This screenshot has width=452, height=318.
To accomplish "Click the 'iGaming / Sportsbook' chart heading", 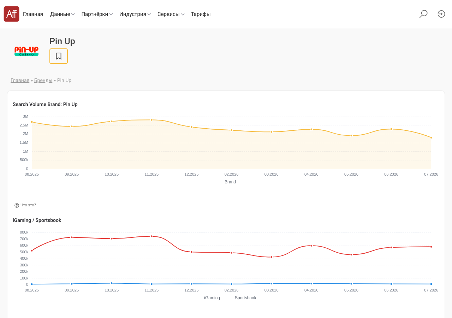I will pyautogui.click(x=37, y=220).
